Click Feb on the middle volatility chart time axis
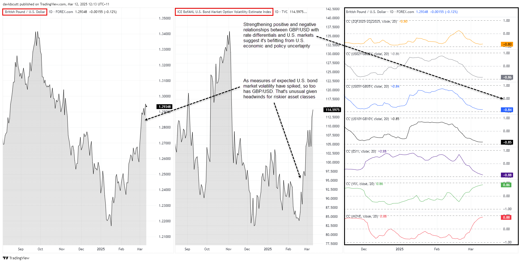The width and height of the screenshot is (521, 263). [288, 249]
